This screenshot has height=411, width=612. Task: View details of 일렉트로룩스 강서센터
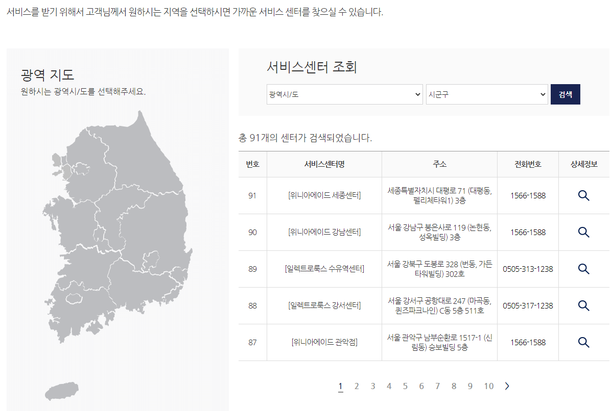(583, 305)
